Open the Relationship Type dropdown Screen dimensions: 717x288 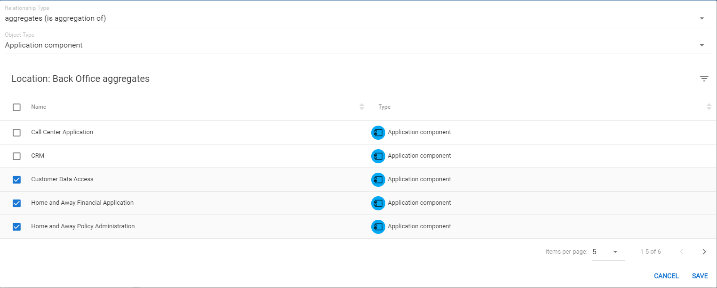pyautogui.click(x=701, y=18)
